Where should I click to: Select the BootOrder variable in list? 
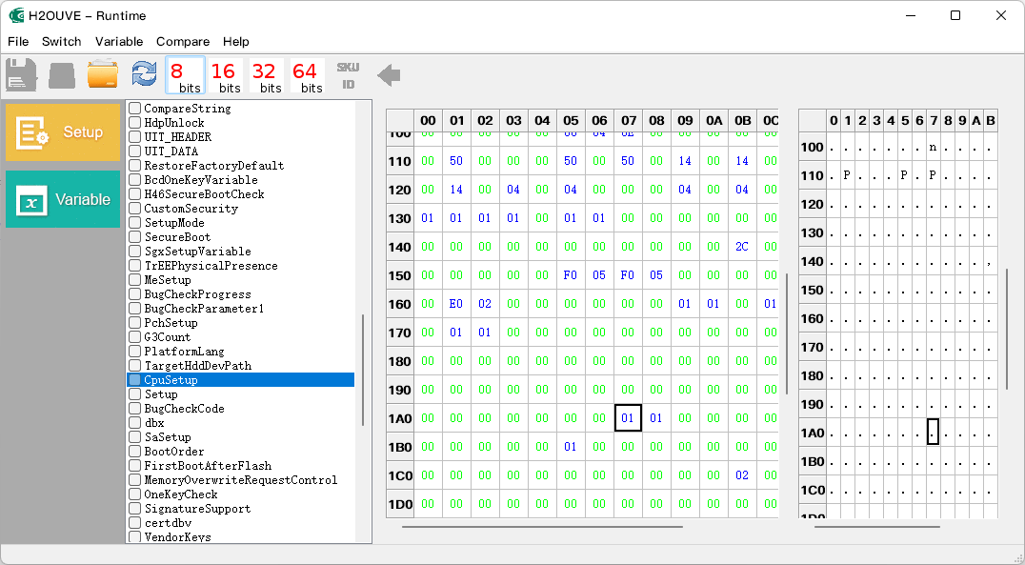(x=174, y=452)
